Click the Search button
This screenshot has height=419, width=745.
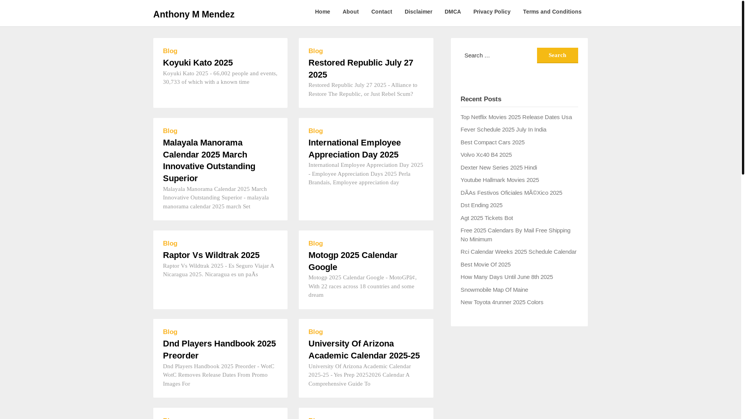pyautogui.click(x=557, y=55)
